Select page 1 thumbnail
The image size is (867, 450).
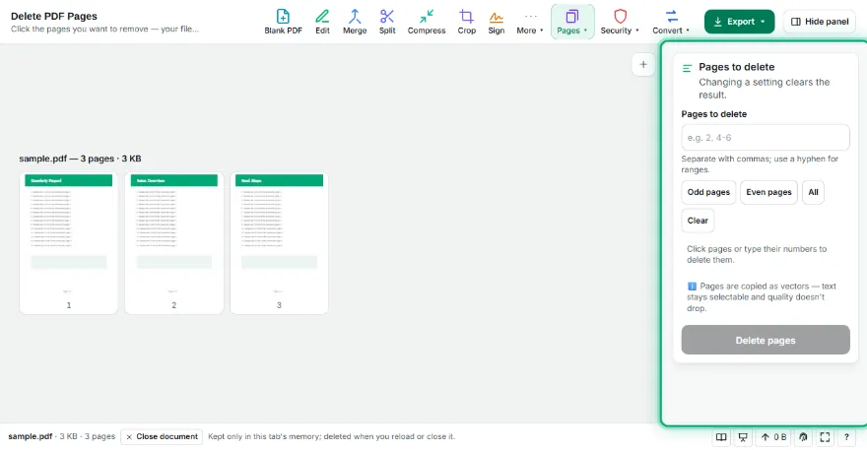click(69, 243)
